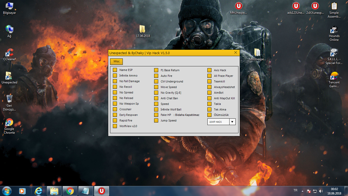Open the network status tray icon
348x196 pixels.
tap(315, 191)
